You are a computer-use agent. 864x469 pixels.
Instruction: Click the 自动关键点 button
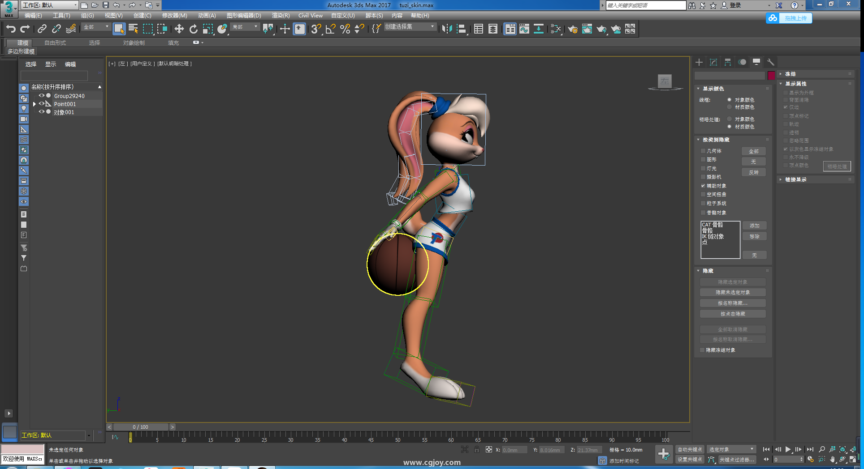tap(690, 449)
